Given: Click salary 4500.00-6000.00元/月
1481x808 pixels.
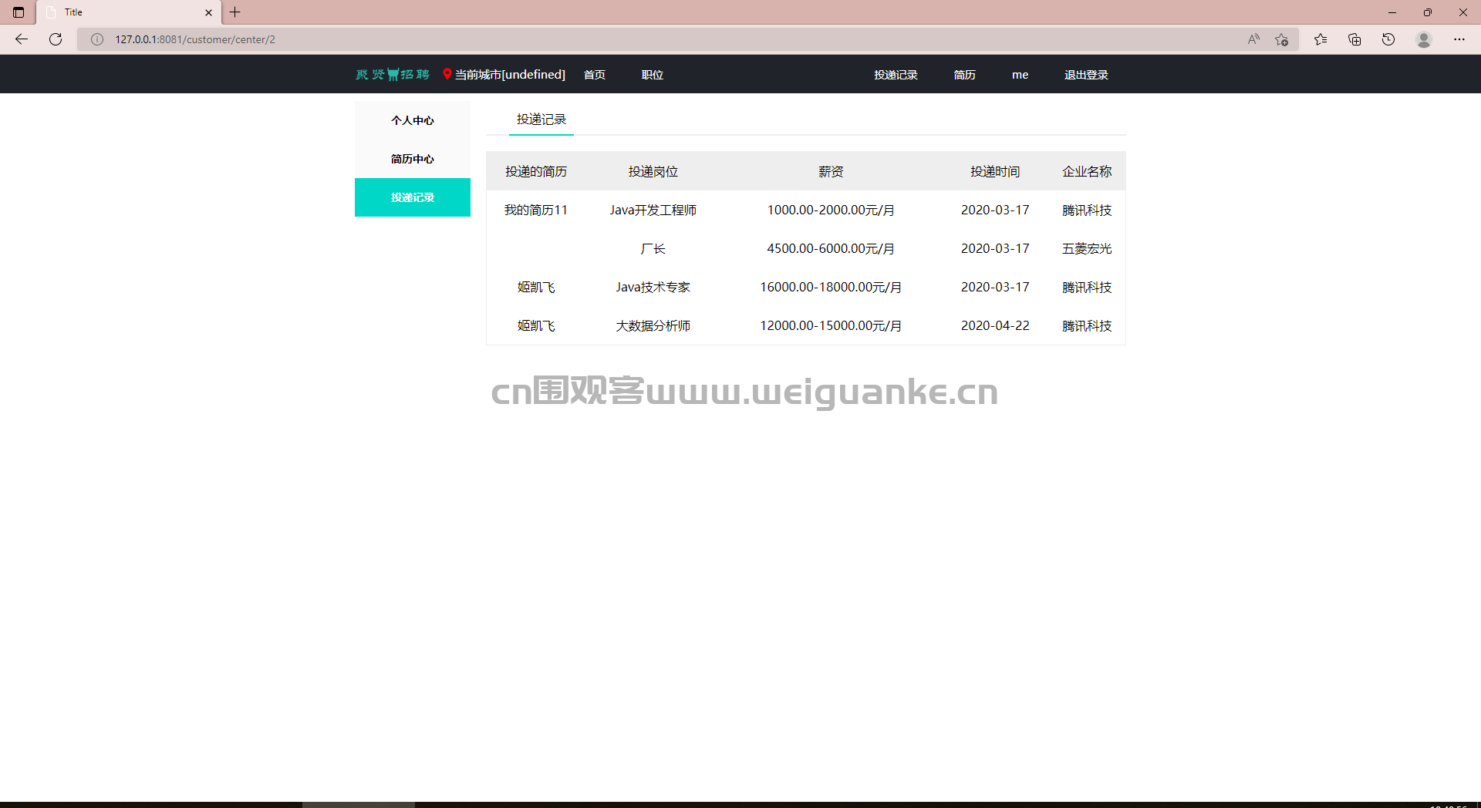Looking at the screenshot, I should point(831,248).
